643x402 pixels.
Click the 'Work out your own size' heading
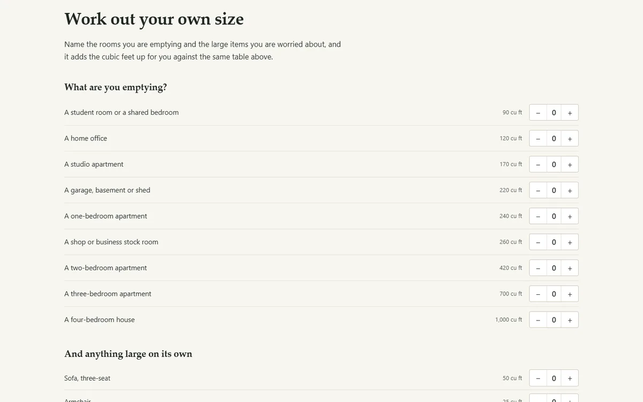[154, 19]
